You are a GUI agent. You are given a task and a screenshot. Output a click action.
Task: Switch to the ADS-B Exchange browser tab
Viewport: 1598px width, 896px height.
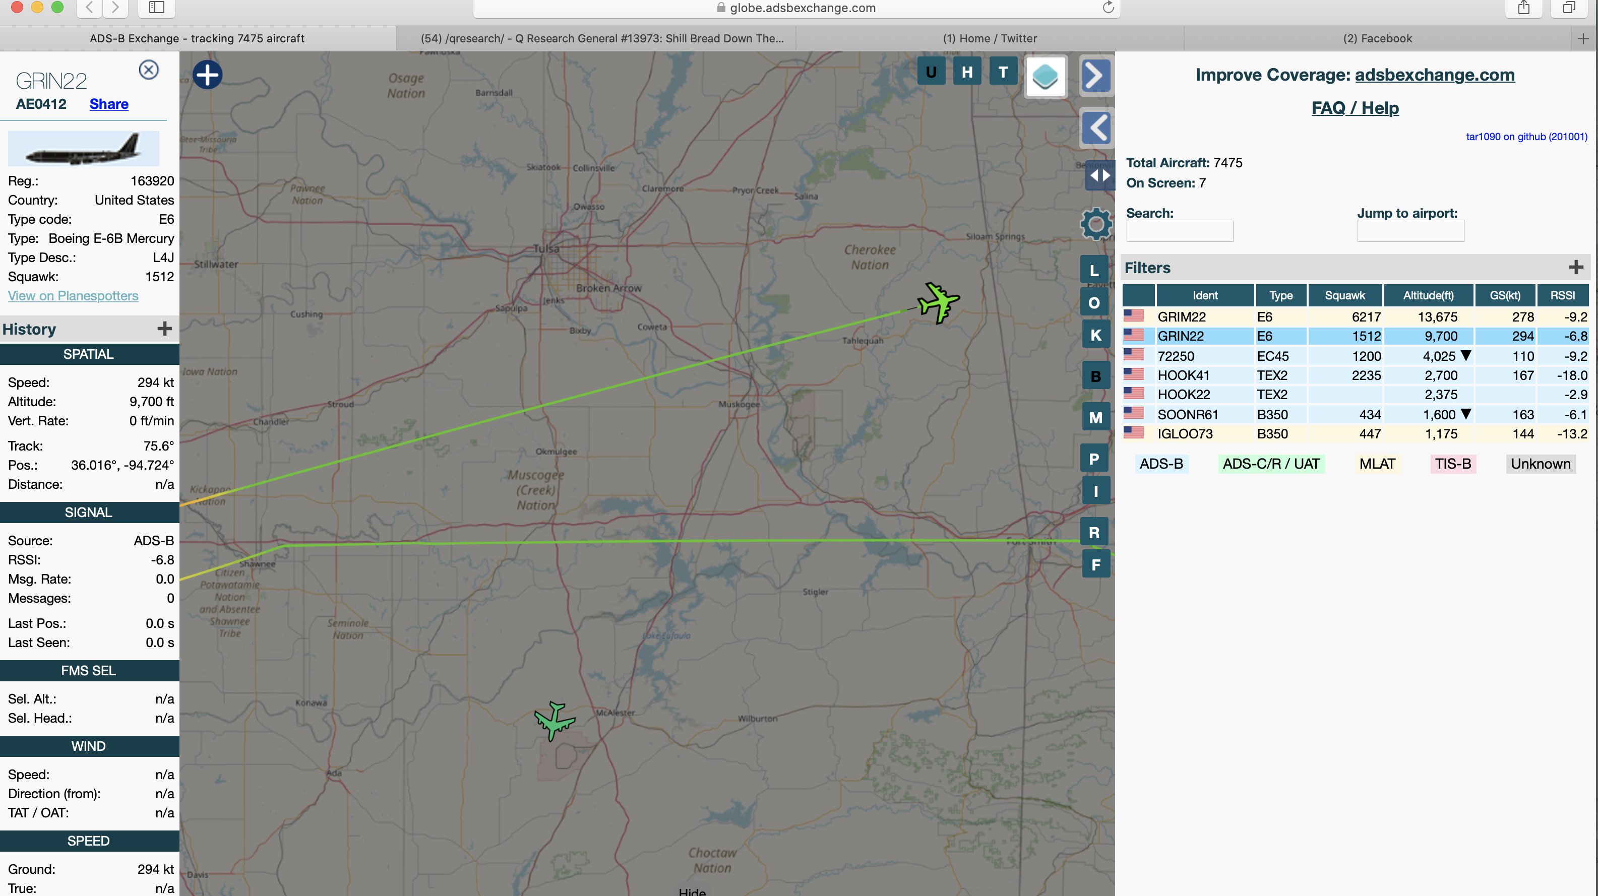(197, 38)
